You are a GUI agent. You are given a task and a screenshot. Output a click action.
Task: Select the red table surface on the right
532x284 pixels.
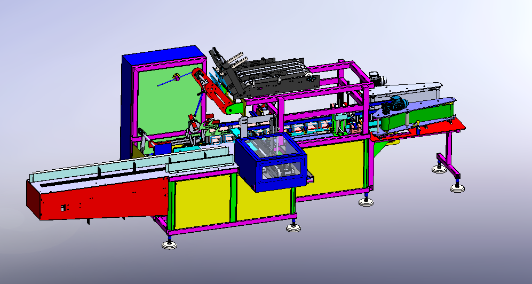click(x=422, y=130)
